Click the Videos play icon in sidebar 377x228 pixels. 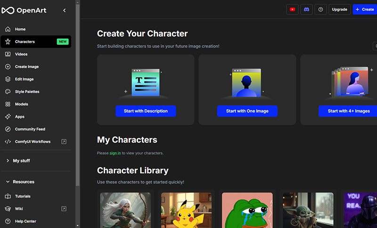[x=8, y=54]
